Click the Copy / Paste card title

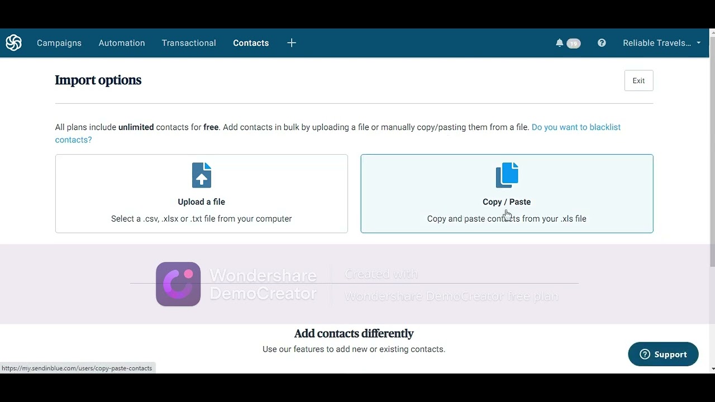507,202
